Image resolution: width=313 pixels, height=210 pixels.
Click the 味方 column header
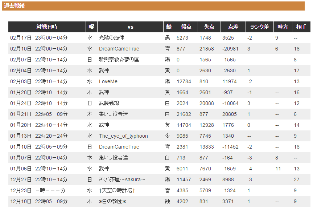pos(283,27)
